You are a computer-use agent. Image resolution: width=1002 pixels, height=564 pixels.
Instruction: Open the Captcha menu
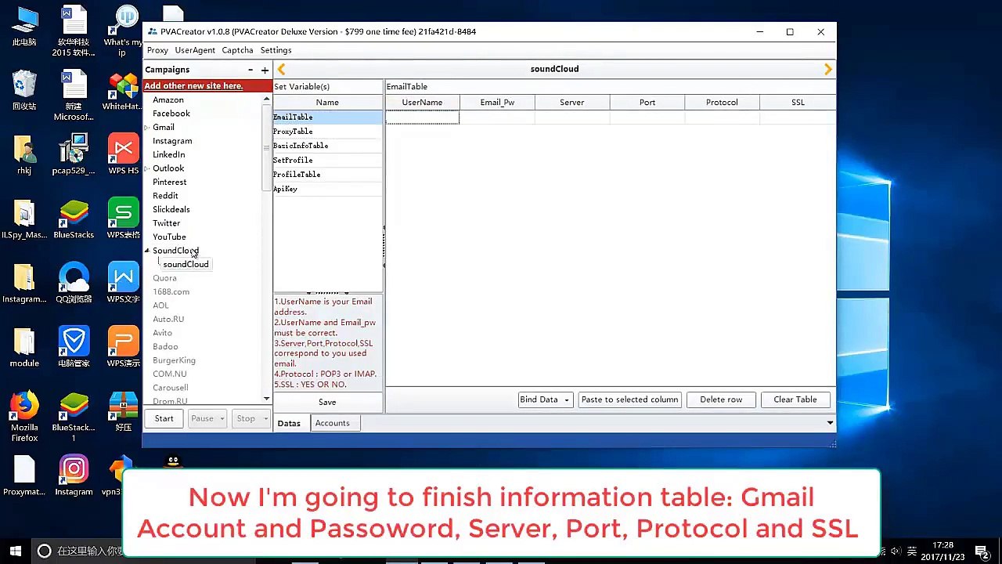tap(237, 50)
